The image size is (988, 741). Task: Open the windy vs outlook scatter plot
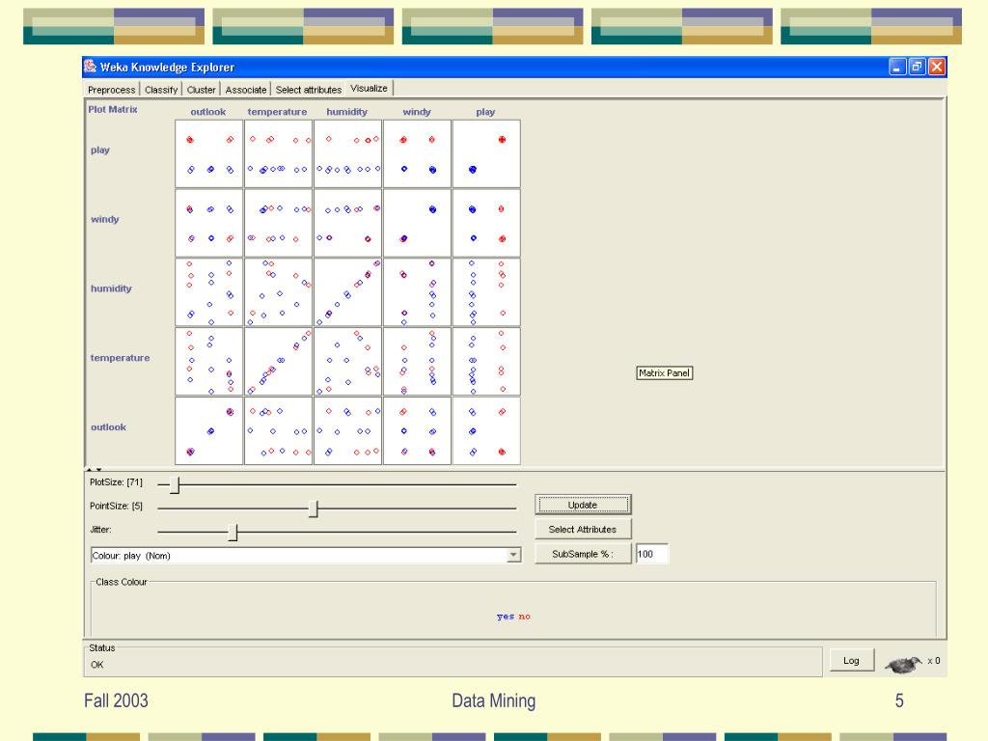tap(209, 223)
